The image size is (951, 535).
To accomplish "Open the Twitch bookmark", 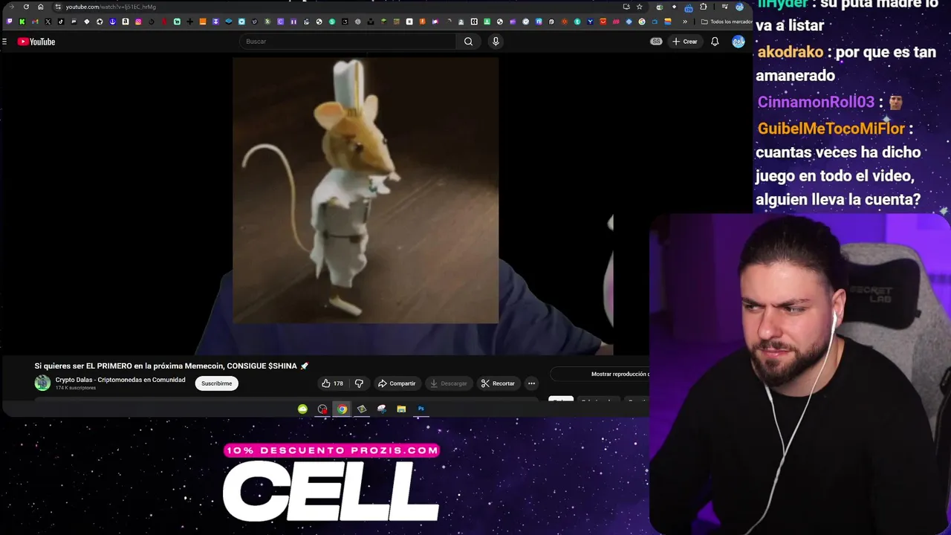I will tap(9, 22).
